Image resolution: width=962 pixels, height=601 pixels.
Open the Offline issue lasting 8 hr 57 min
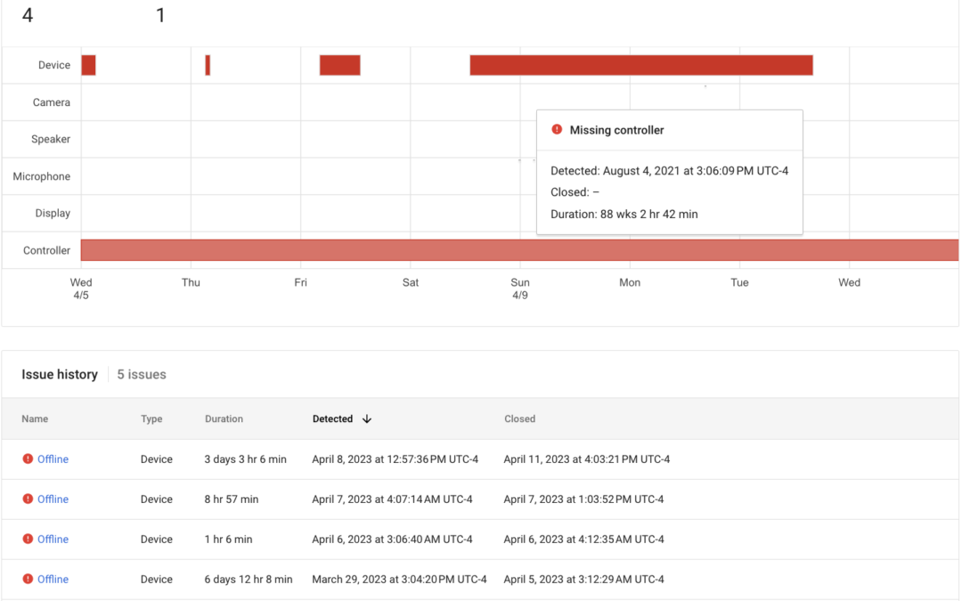[53, 499]
